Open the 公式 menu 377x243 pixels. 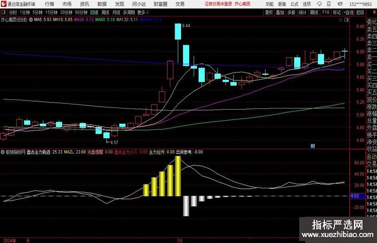pos(294,4)
